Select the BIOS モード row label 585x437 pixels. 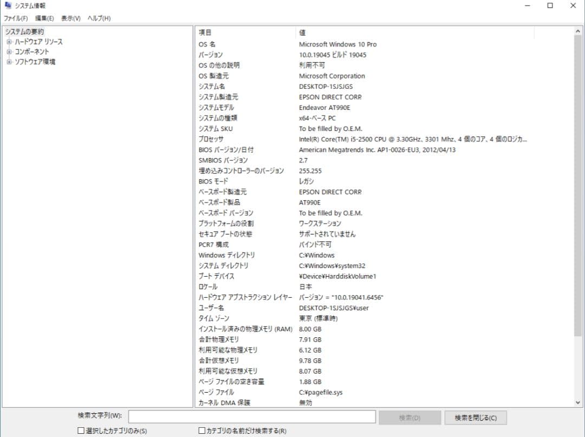pyautogui.click(x=213, y=181)
